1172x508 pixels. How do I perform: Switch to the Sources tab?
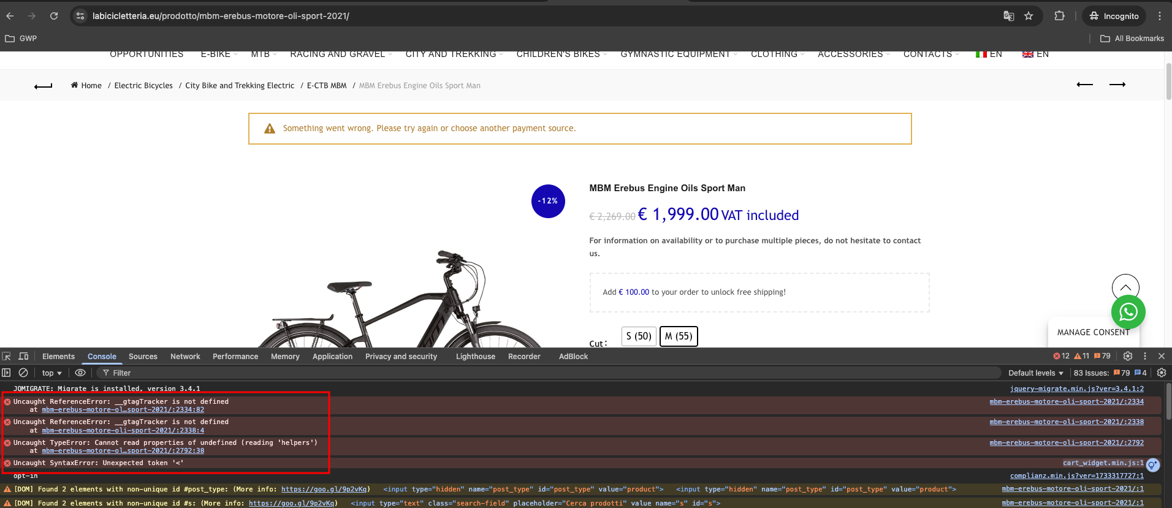pyautogui.click(x=143, y=357)
